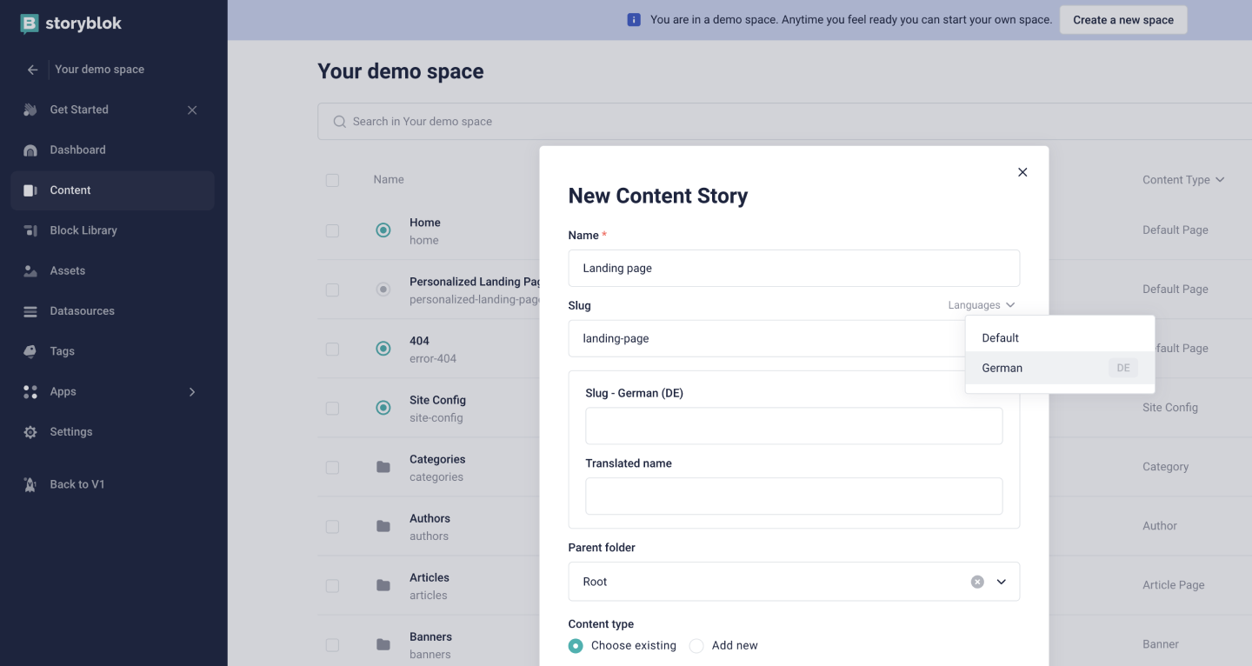Open the Parent folder dropdown
Viewport: 1252px width, 666px height.
tap(1001, 582)
